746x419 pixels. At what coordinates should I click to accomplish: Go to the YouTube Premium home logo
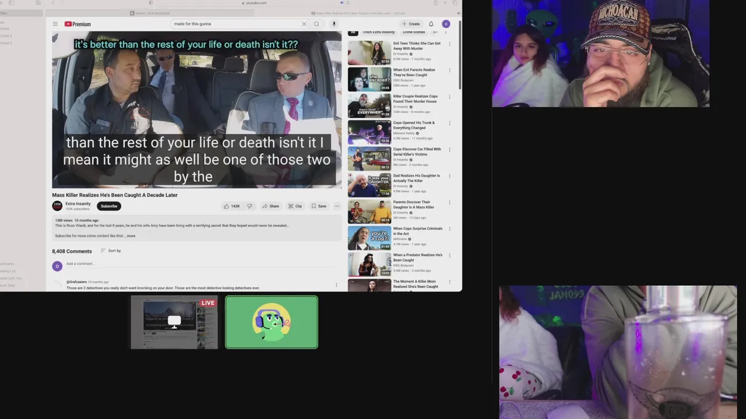click(78, 24)
